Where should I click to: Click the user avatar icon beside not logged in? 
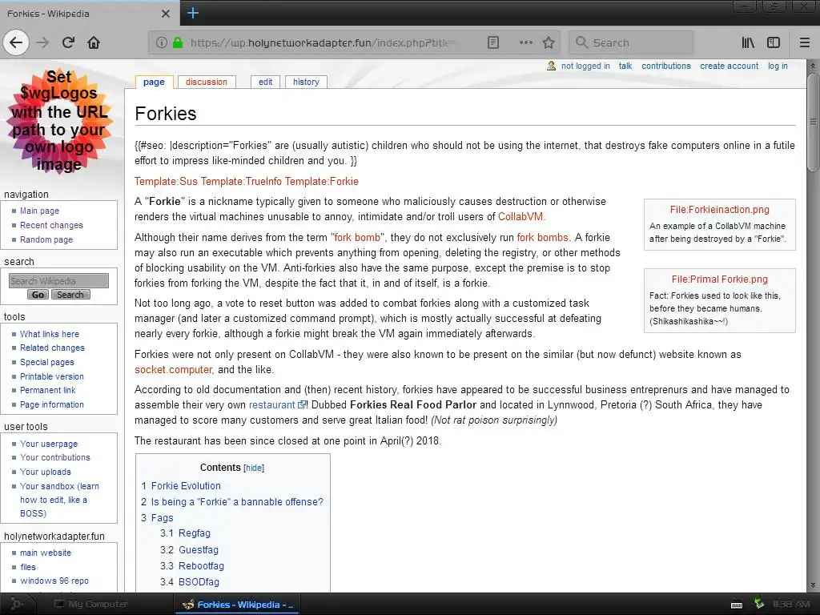click(551, 66)
